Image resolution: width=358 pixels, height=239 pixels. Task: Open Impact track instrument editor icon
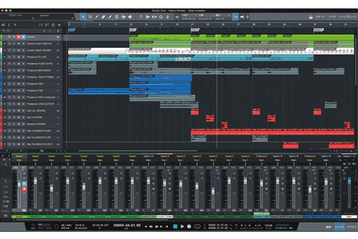pos(58,37)
